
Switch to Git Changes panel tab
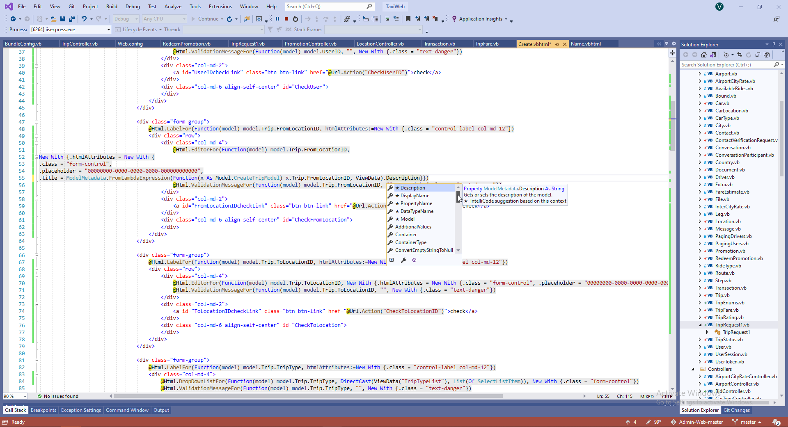(x=737, y=410)
